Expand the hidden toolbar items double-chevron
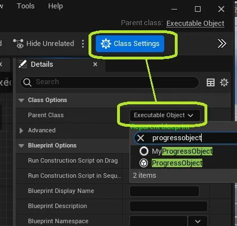The width and height of the screenshot is (237, 226). (222, 44)
